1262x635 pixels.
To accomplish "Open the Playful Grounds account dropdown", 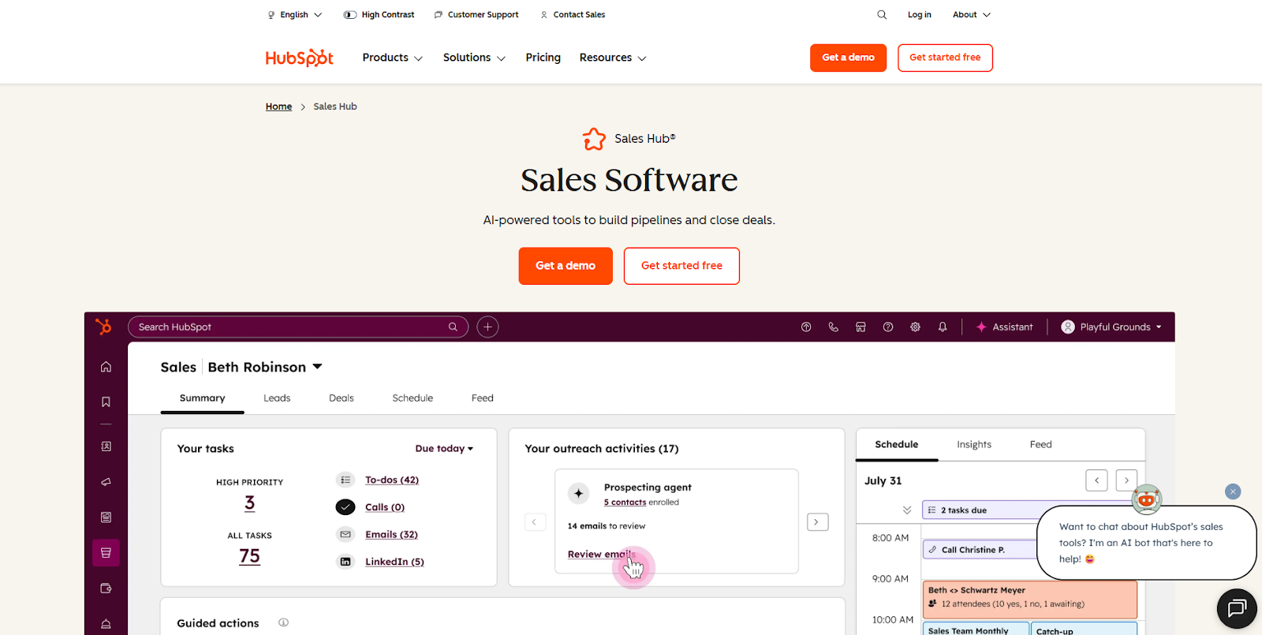I will point(1111,327).
